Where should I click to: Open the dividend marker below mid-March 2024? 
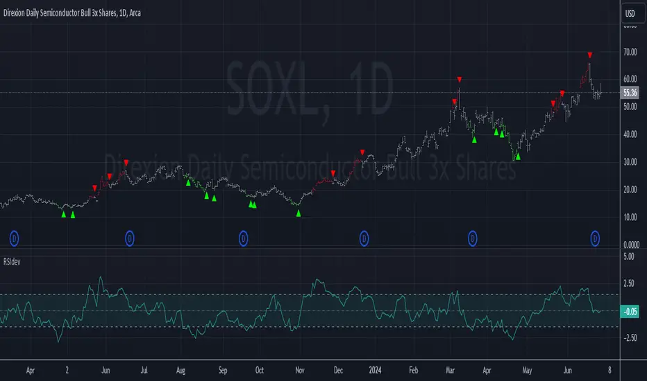pyautogui.click(x=473, y=238)
